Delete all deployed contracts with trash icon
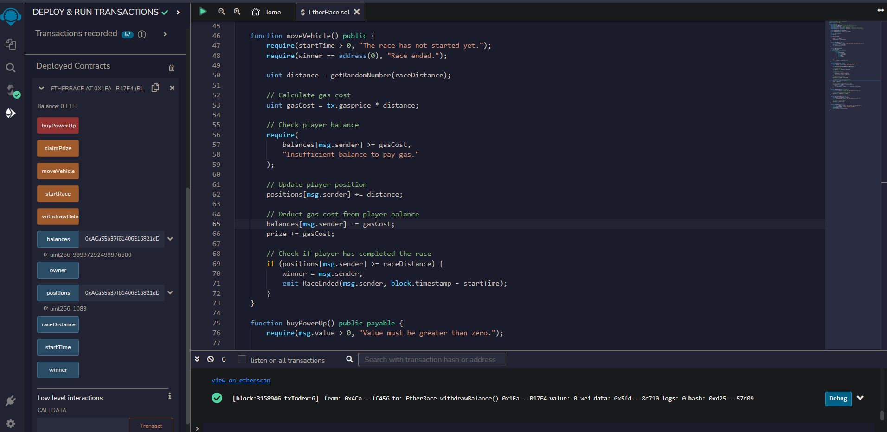 (x=172, y=68)
